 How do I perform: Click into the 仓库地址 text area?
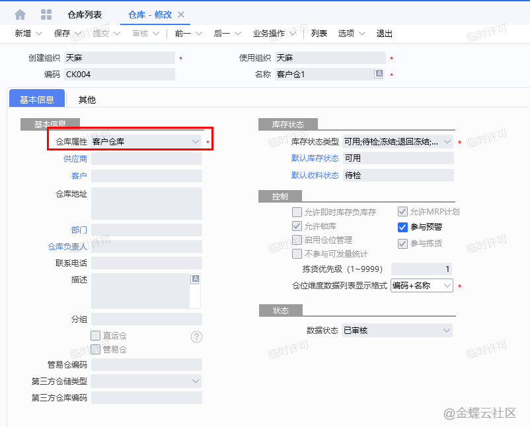(146, 203)
